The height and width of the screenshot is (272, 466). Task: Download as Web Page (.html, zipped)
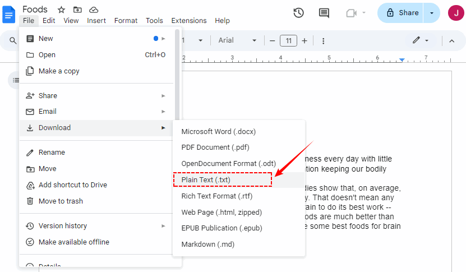pyautogui.click(x=239, y=212)
